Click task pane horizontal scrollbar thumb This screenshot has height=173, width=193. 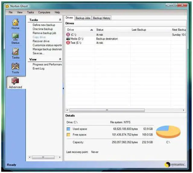[x=43, y=157]
